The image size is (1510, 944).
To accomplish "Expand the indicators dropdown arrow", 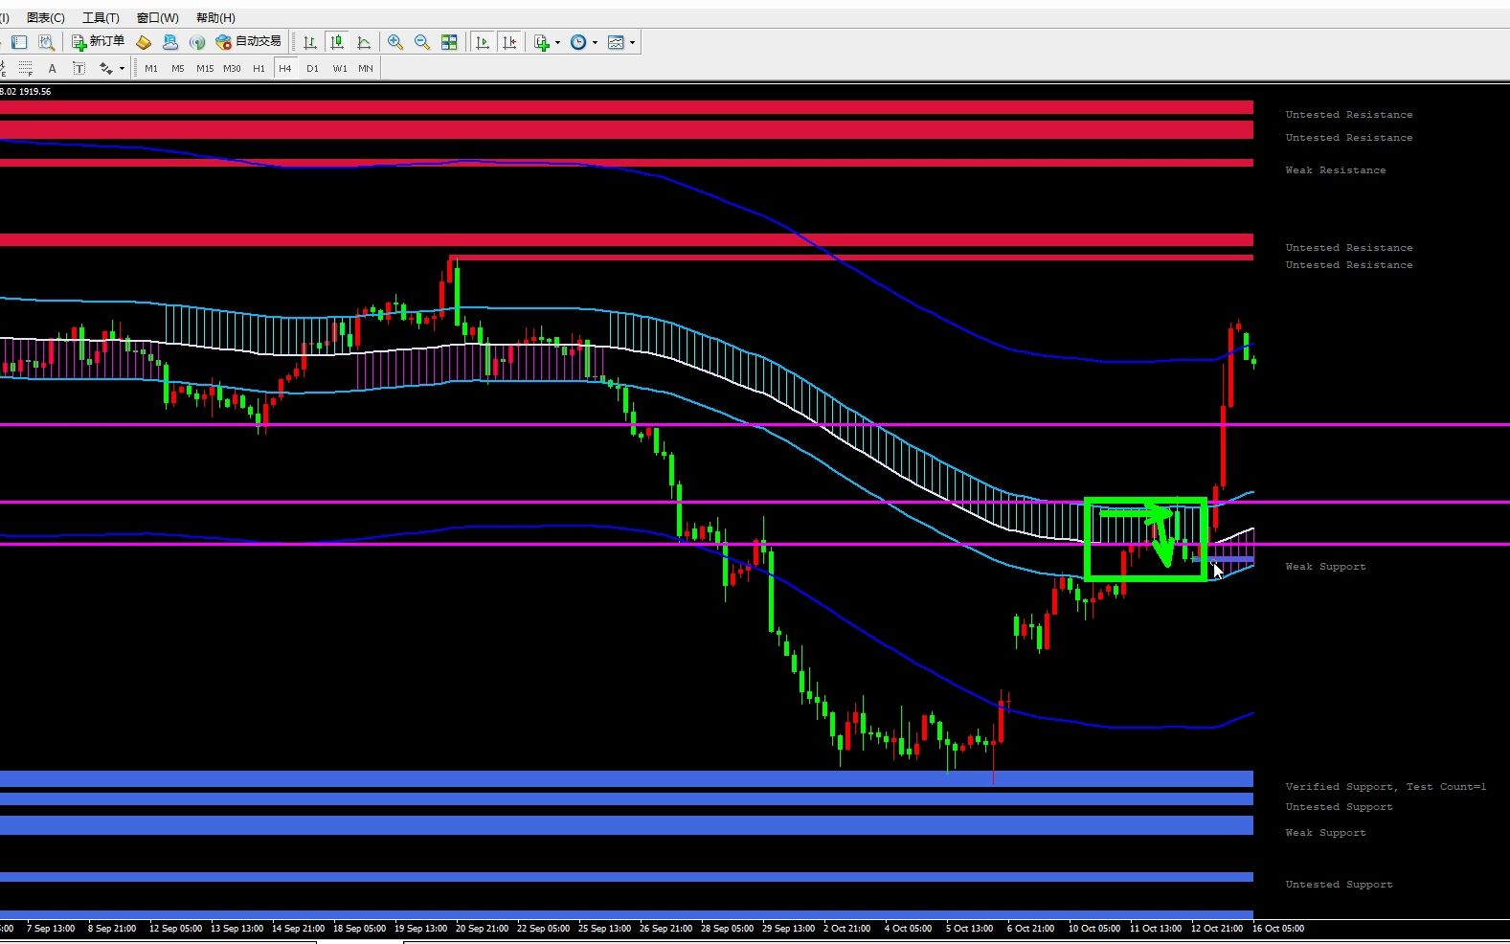I will [558, 42].
